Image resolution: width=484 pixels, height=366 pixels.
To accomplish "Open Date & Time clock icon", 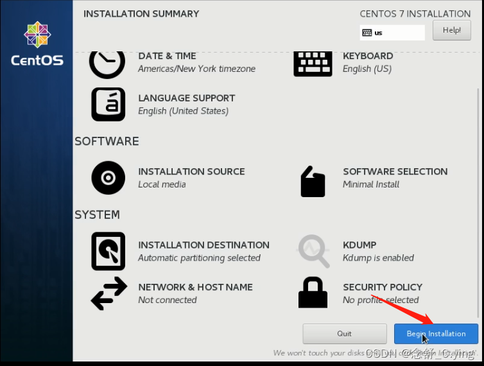I will pyautogui.click(x=107, y=65).
